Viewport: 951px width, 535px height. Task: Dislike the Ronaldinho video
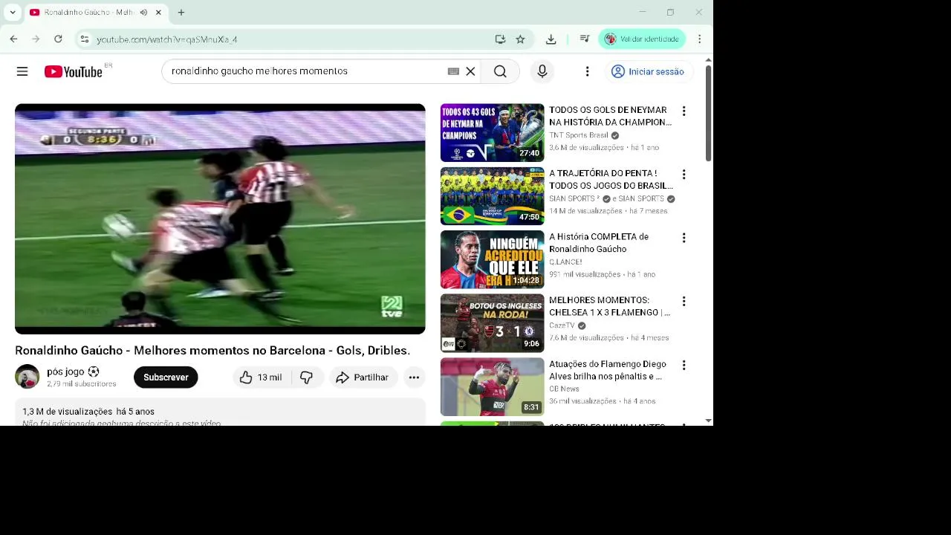point(307,377)
